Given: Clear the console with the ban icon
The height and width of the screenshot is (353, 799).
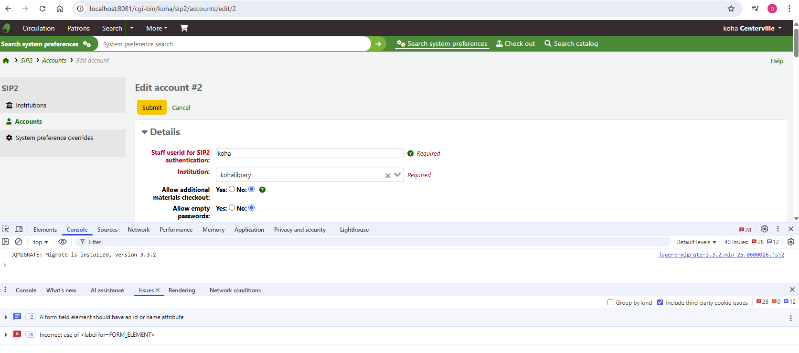Looking at the screenshot, I should click(19, 242).
